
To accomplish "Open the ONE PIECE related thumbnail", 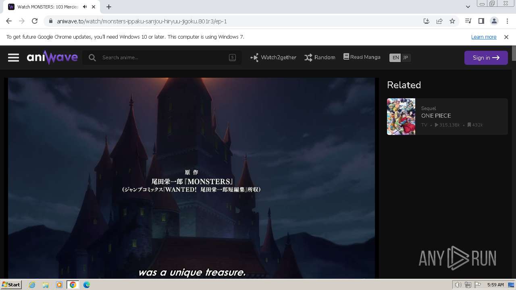I will pyautogui.click(x=401, y=116).
